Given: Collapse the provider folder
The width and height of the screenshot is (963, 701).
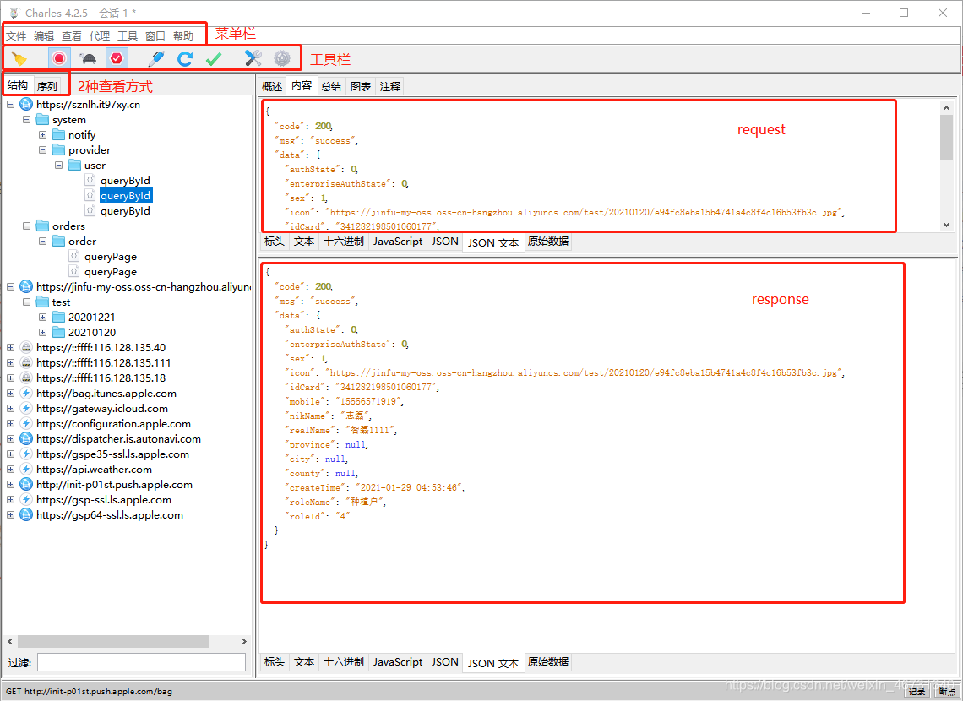Looking at the screenshot, I should pos(43,149).
